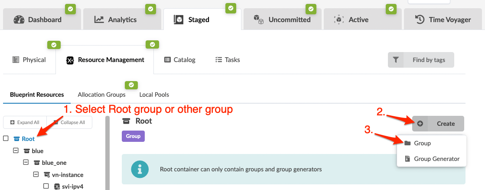Click the Uncommitted cubes icon
Viewport: 485px width, 190px height.
pyautogui.click(x=259, y=20)
